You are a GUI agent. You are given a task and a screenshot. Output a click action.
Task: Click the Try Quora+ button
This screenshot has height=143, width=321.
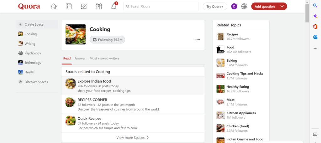coord(215,6)
